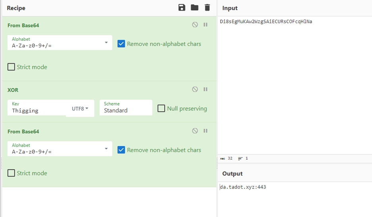372x217 pixels.
Task: Set breakpoint on XOR operation
Action: (206, 89)
